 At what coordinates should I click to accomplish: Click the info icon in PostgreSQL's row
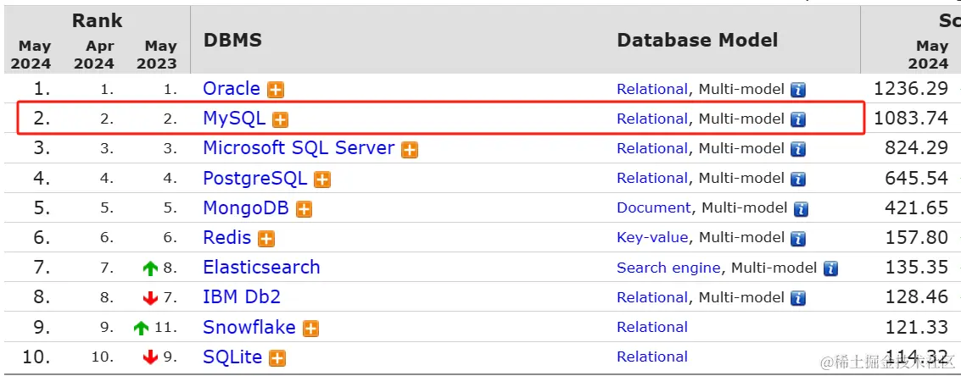pyautogui.click(x=798, y=180)
